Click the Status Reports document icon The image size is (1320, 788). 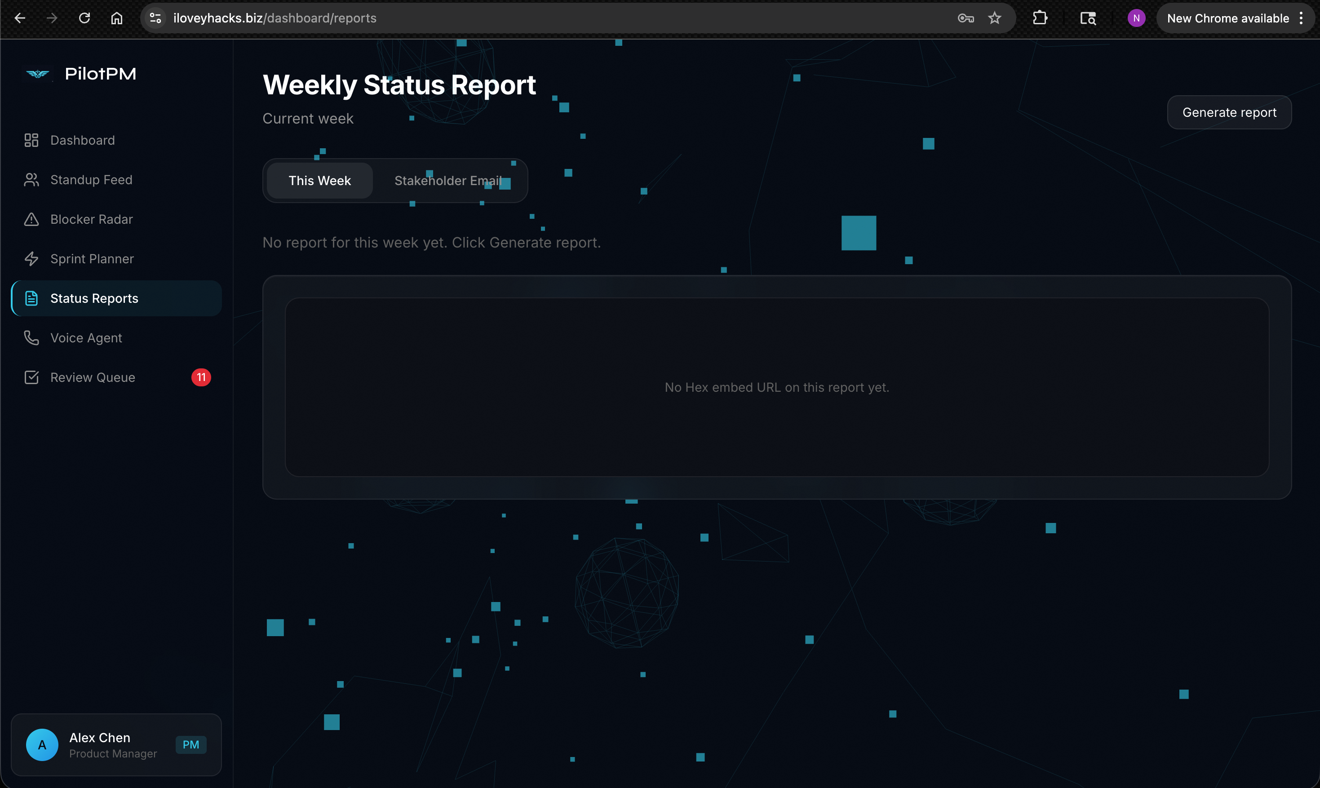[x=31, y=298]
